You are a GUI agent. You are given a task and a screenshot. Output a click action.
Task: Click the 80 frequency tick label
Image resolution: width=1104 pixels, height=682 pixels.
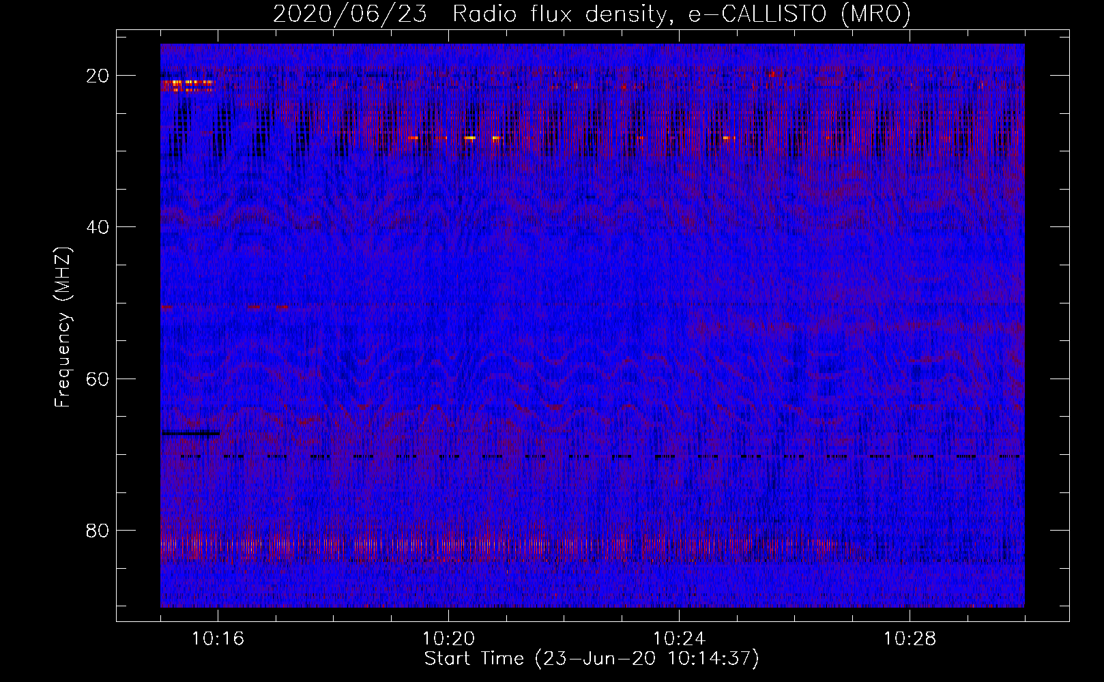coord(98,531)
